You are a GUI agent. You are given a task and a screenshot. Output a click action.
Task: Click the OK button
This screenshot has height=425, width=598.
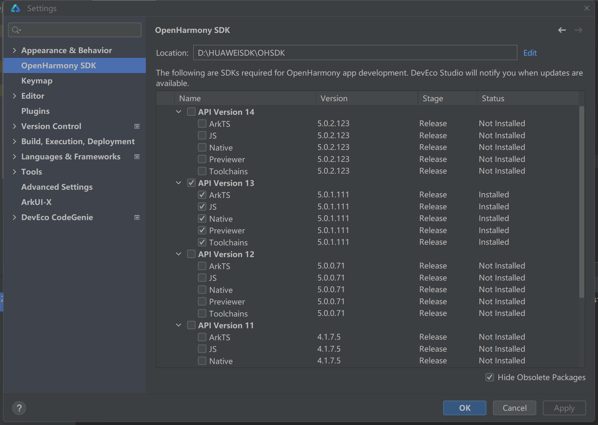[x=464, y=408]
